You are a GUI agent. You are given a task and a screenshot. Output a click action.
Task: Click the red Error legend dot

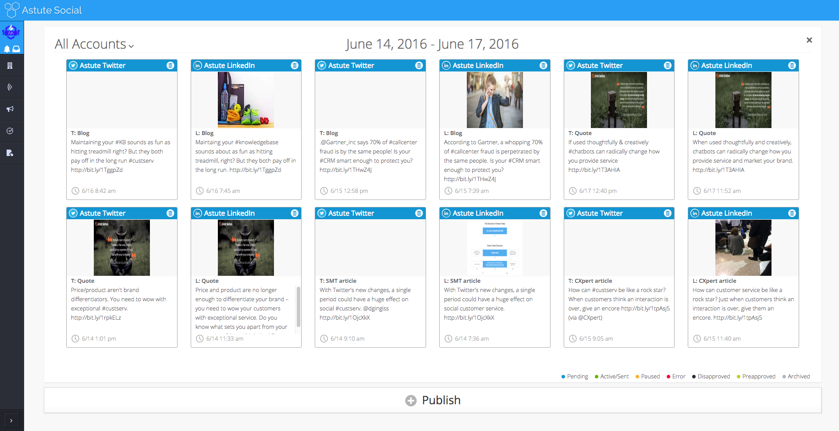point(668,377)
